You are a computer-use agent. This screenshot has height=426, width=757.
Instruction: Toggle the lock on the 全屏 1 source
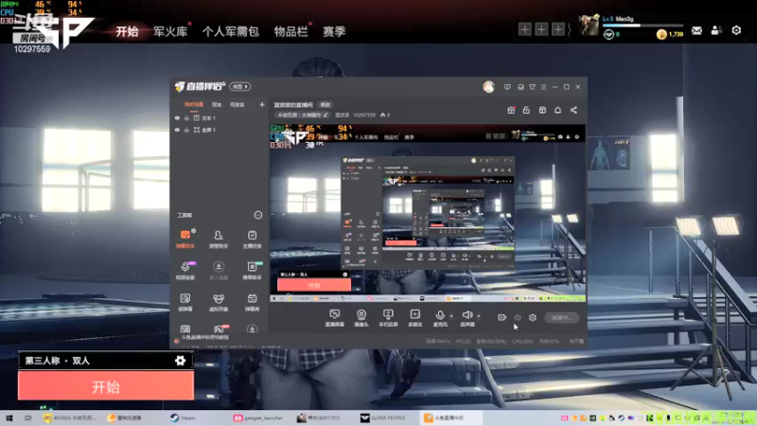186,130
